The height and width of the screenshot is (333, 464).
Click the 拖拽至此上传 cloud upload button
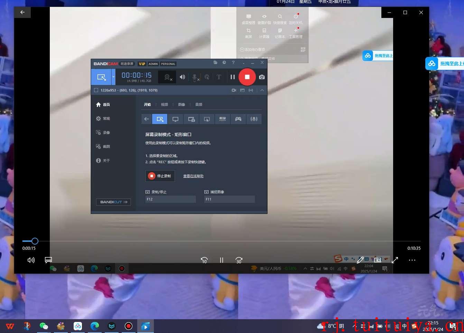pos(445,64)
